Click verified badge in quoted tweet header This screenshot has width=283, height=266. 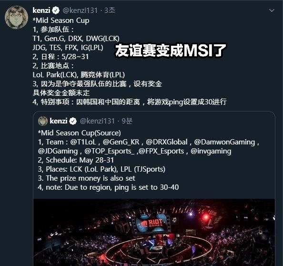73,121
